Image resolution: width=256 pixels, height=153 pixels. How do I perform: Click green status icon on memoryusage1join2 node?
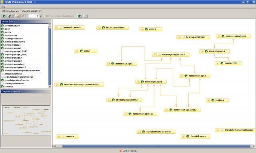171,110
